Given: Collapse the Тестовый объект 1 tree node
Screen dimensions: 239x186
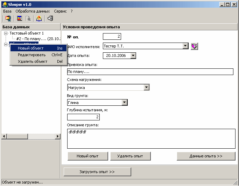Looking at the screenshot, I should coord(6,33).
